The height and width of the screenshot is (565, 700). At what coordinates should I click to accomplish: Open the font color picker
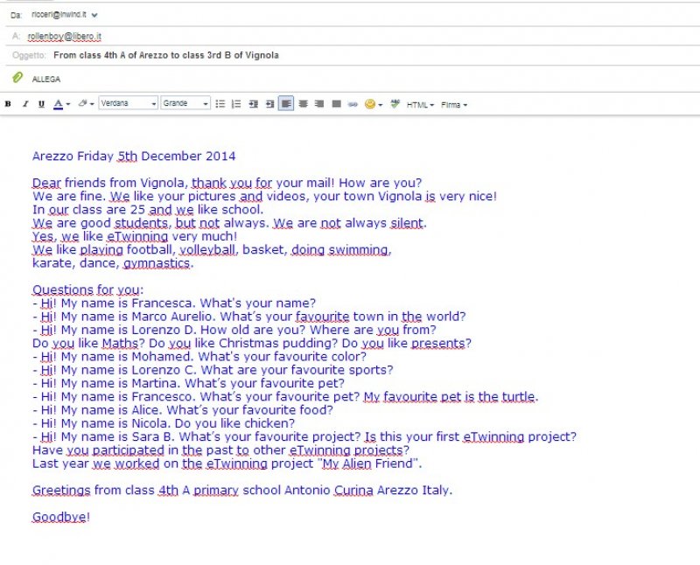point(61,104)
